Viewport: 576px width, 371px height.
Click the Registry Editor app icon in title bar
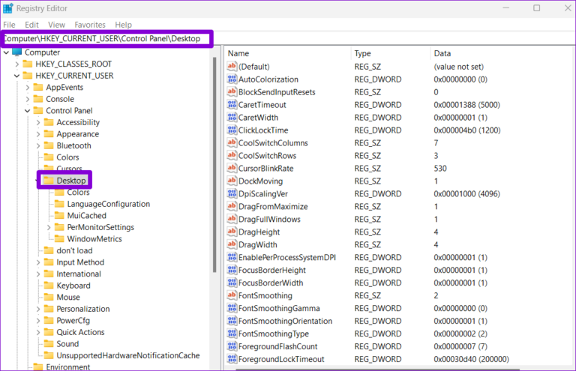pos(9,8)
